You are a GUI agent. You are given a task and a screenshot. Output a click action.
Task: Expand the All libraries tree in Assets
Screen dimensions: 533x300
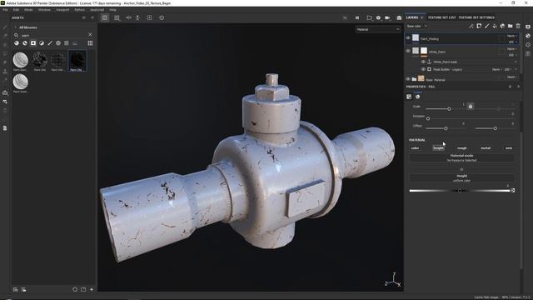[x=15, y=27]
